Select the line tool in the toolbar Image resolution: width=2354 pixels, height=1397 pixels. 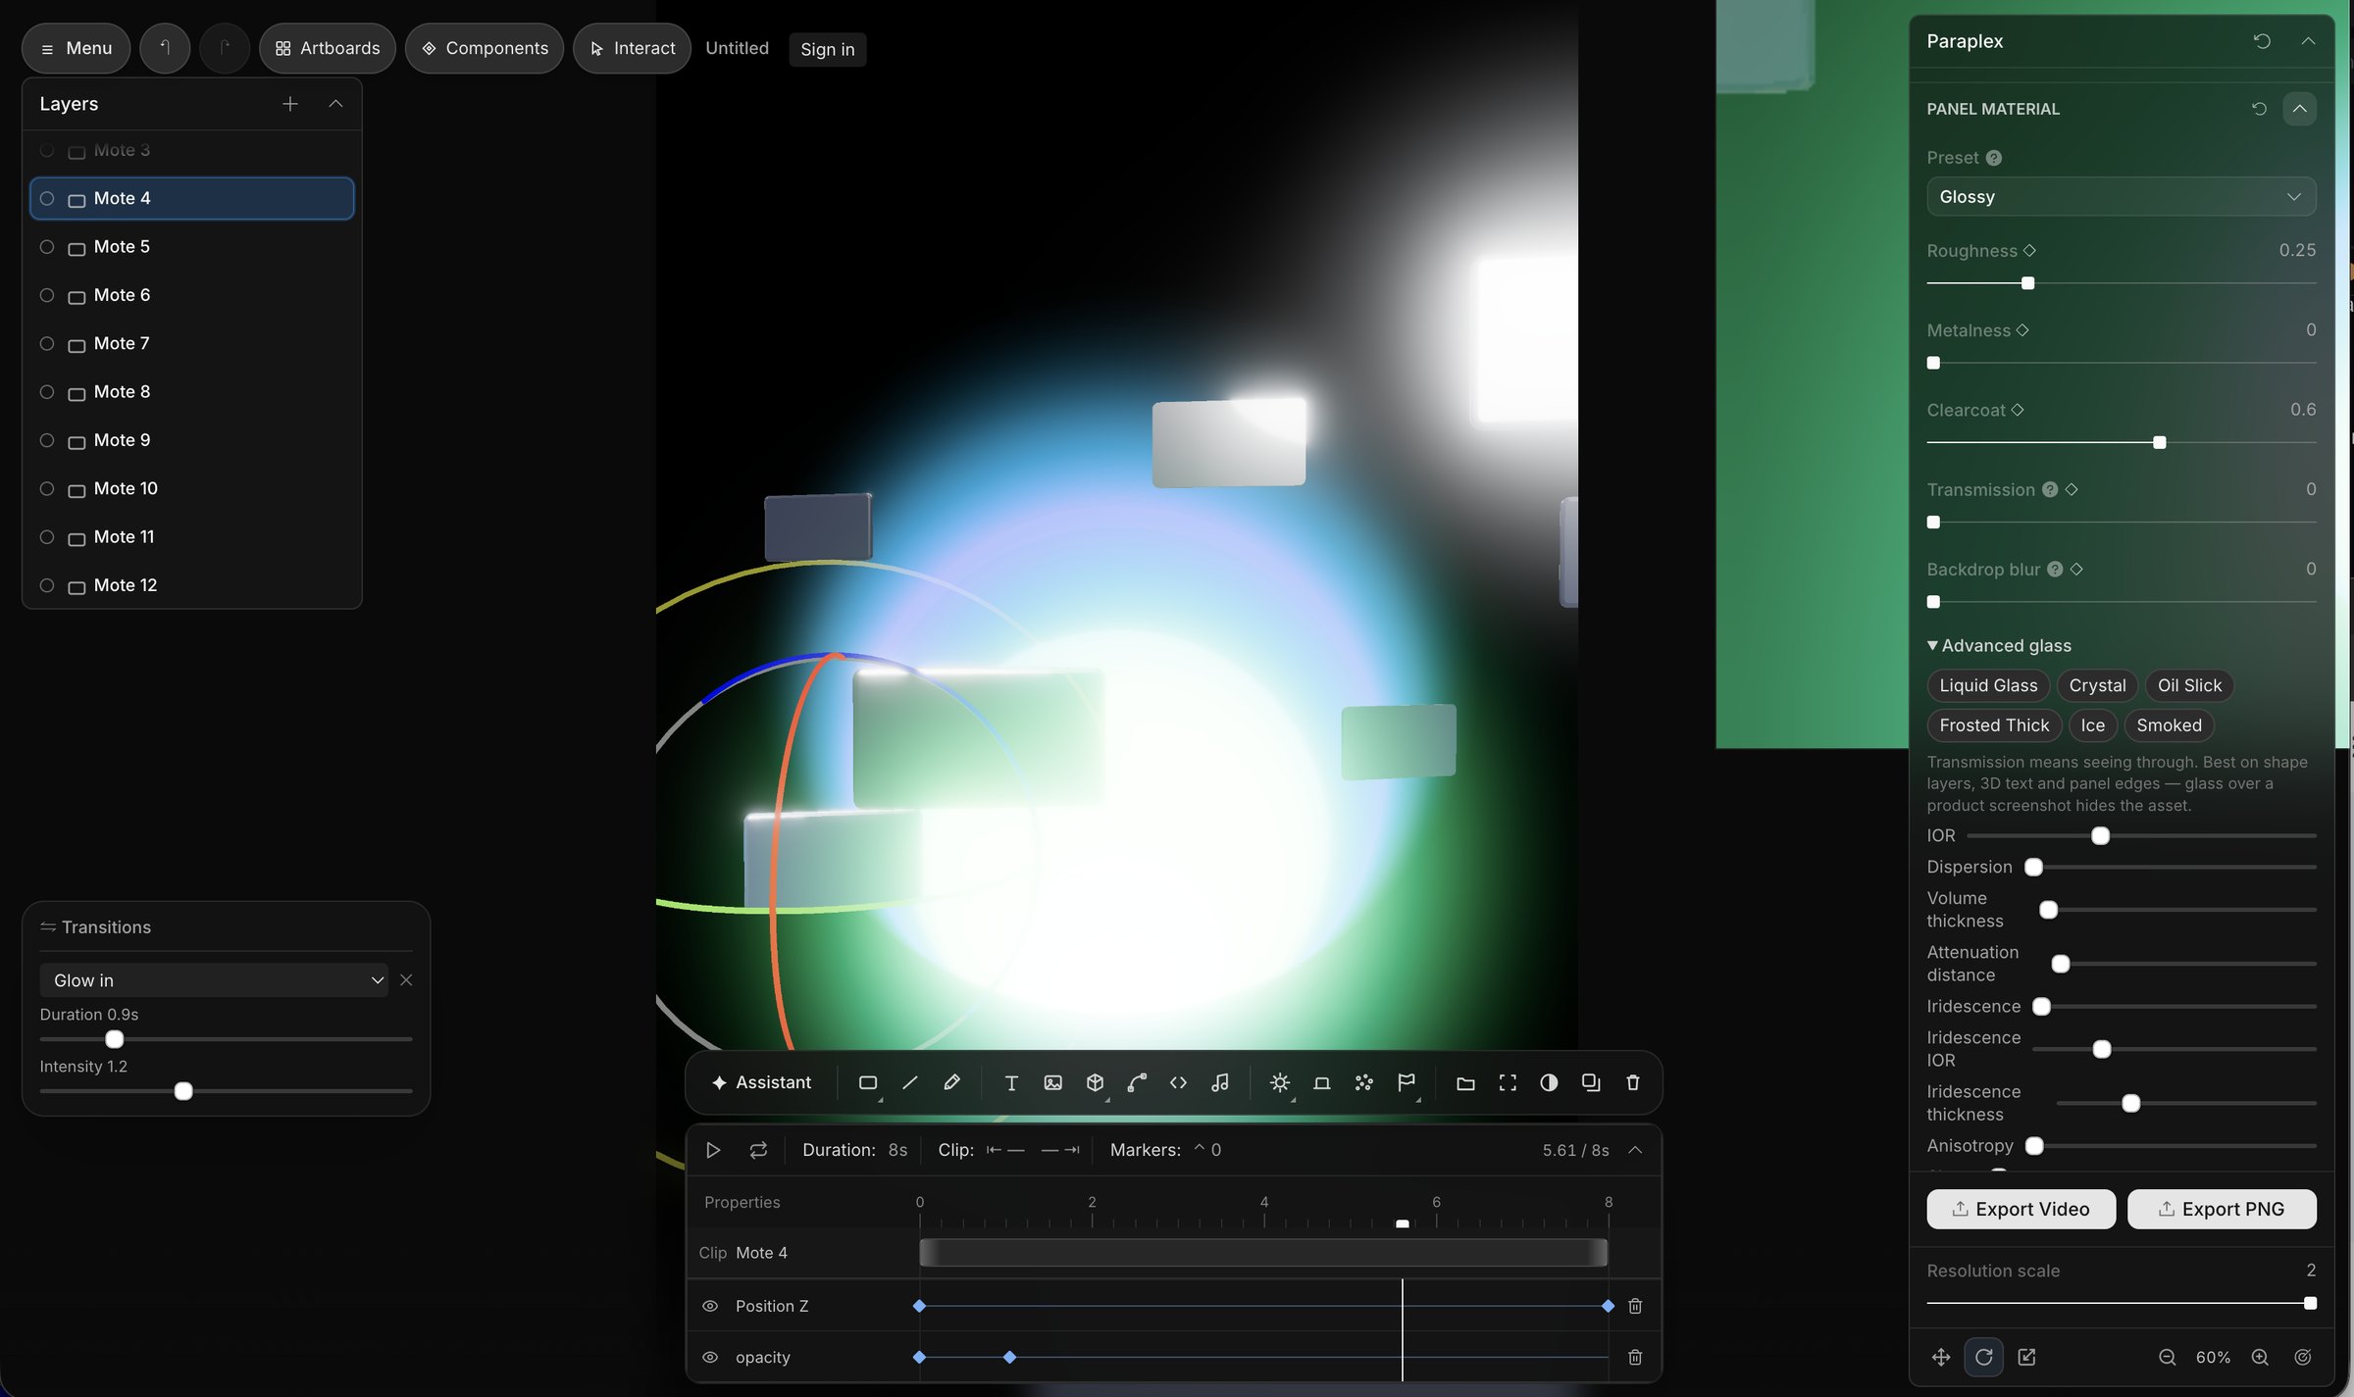pos(909,1082)
